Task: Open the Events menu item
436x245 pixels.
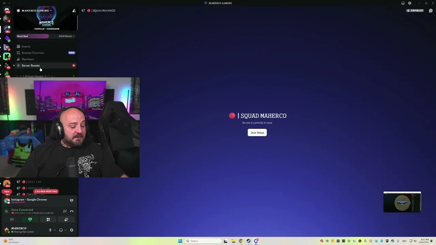Action: (x=46, y=46)
